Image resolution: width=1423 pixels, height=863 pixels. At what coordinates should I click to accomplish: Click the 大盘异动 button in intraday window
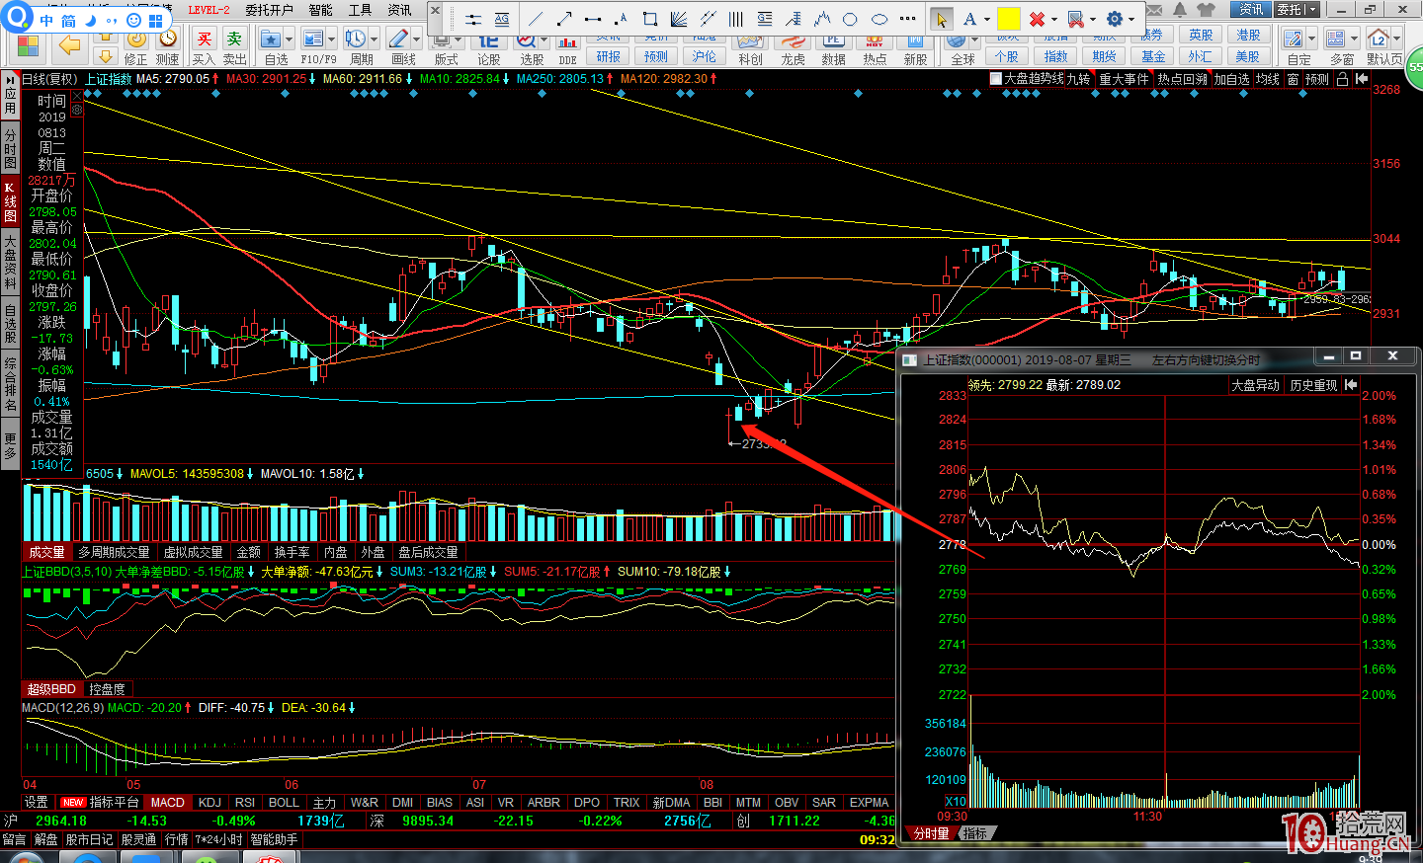[x=1255, y=385]
